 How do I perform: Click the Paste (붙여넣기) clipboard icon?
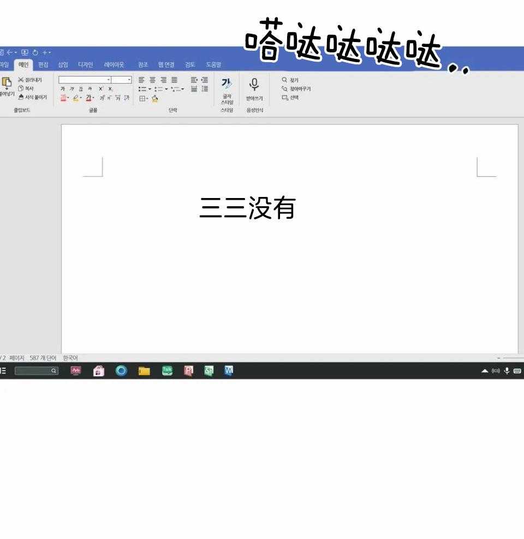tap(7, 83)
